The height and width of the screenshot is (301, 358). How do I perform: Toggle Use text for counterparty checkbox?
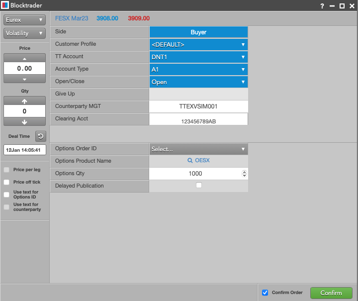pyautogui.click(x=6, y=207)
